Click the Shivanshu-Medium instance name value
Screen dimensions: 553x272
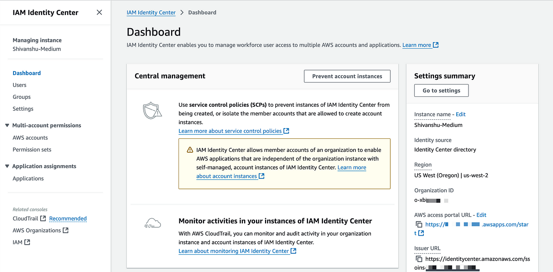click(438, 125)
